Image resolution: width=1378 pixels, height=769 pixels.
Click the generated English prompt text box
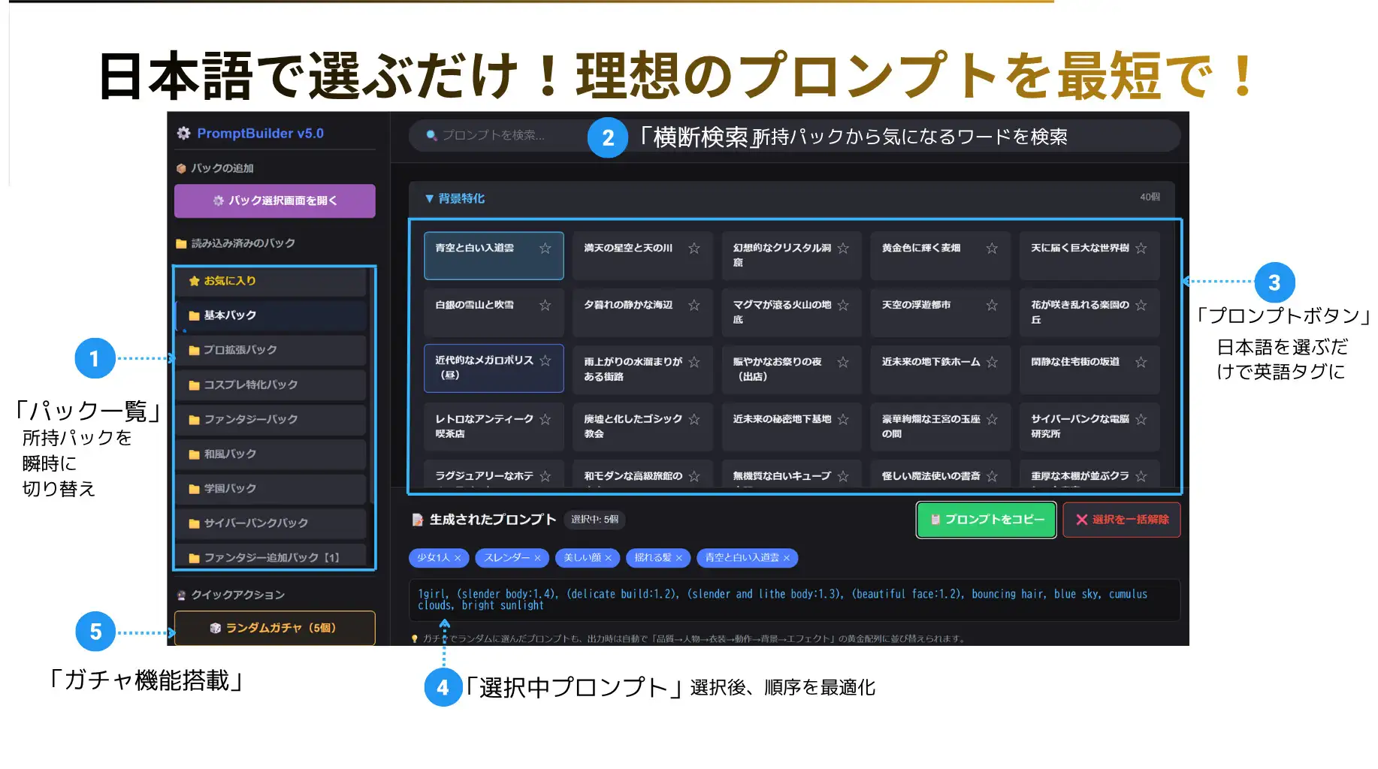click(794, 600)
